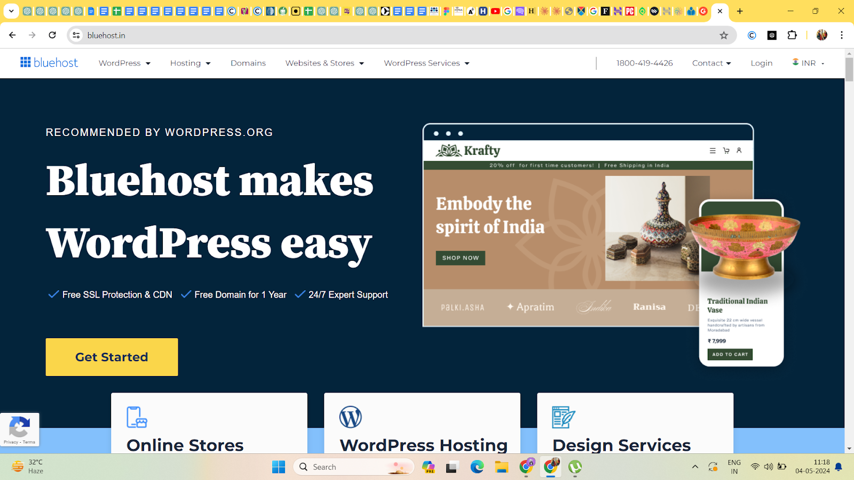The width and height of the screenshot is (854, 480).
Task: Click the scrollbar down arrow
Action: coord(849,449)
